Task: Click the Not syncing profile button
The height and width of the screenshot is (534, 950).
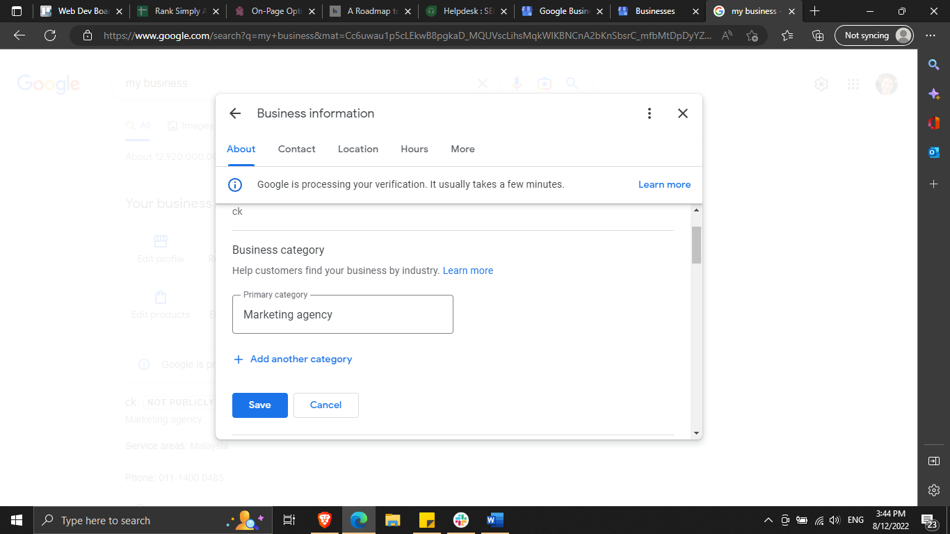Action: [873, 35]
